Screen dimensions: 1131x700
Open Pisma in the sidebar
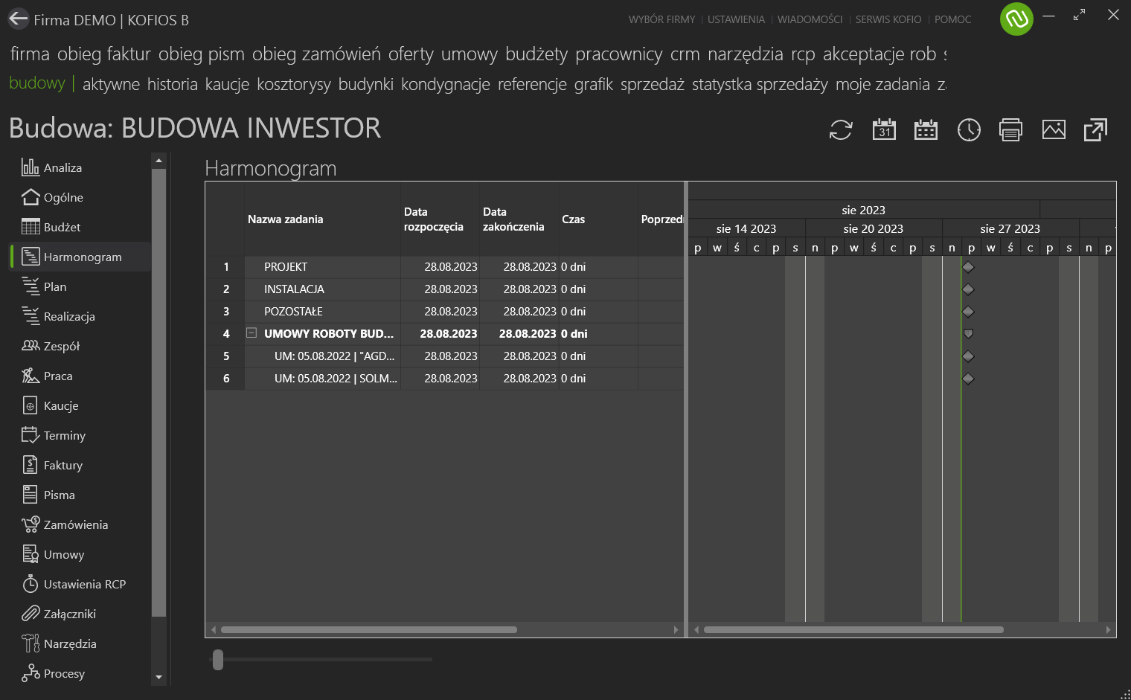click(x=80, y=495)
